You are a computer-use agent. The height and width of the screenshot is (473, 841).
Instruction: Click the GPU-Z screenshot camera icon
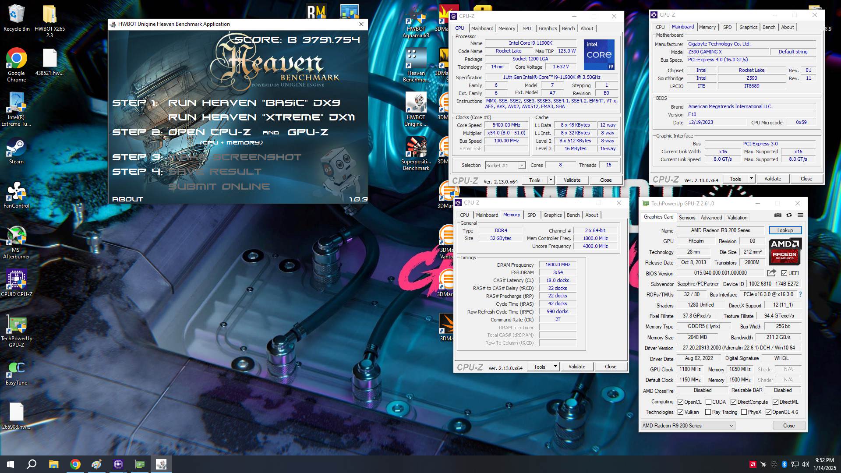(778, 215)
